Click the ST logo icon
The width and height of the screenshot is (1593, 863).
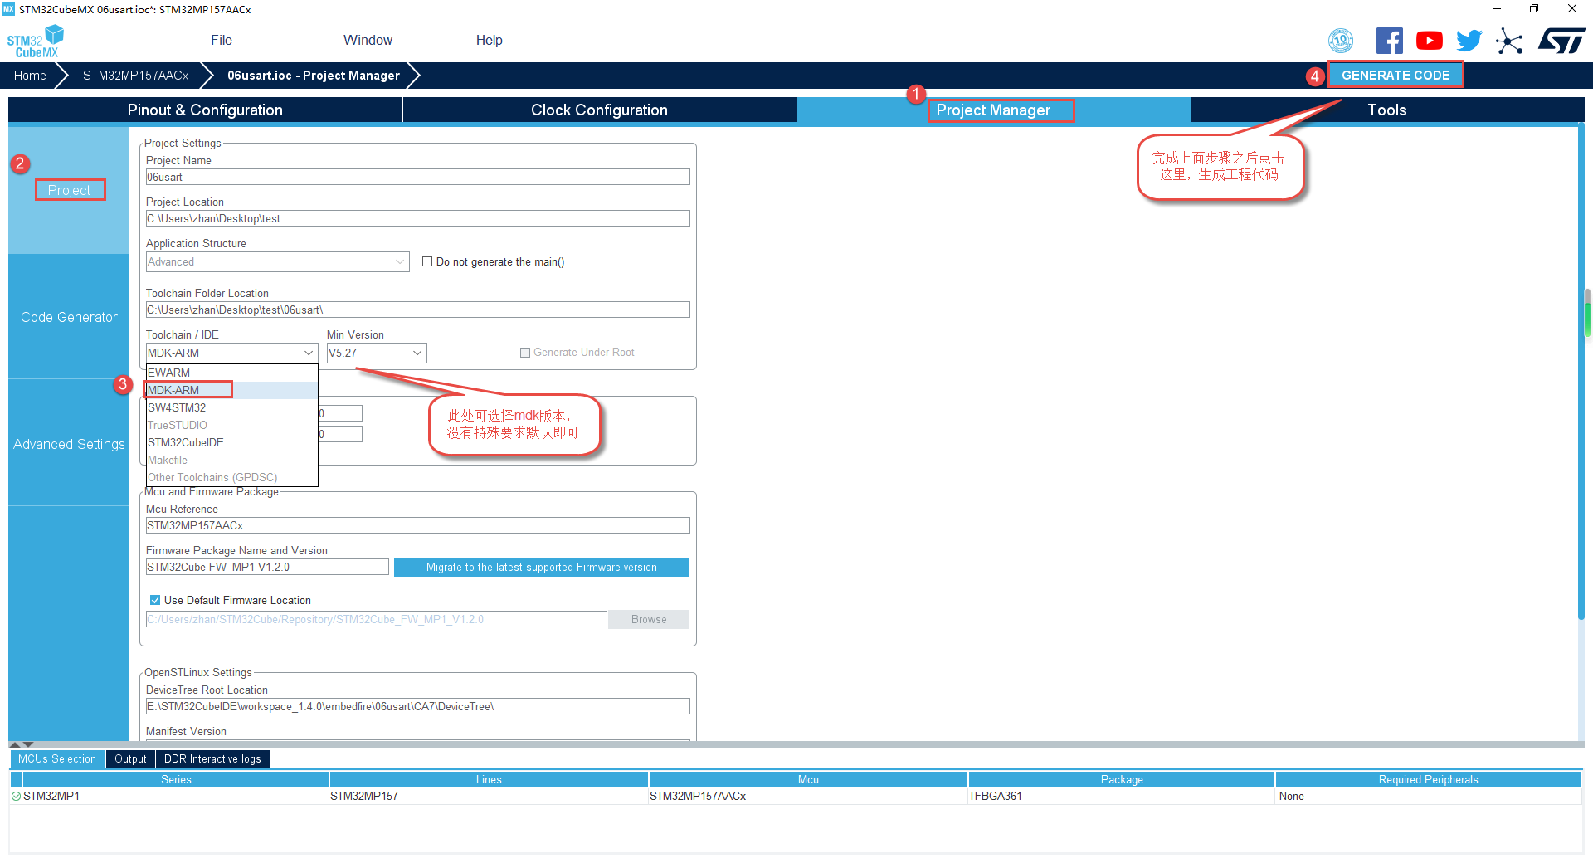pos(1561,41)
